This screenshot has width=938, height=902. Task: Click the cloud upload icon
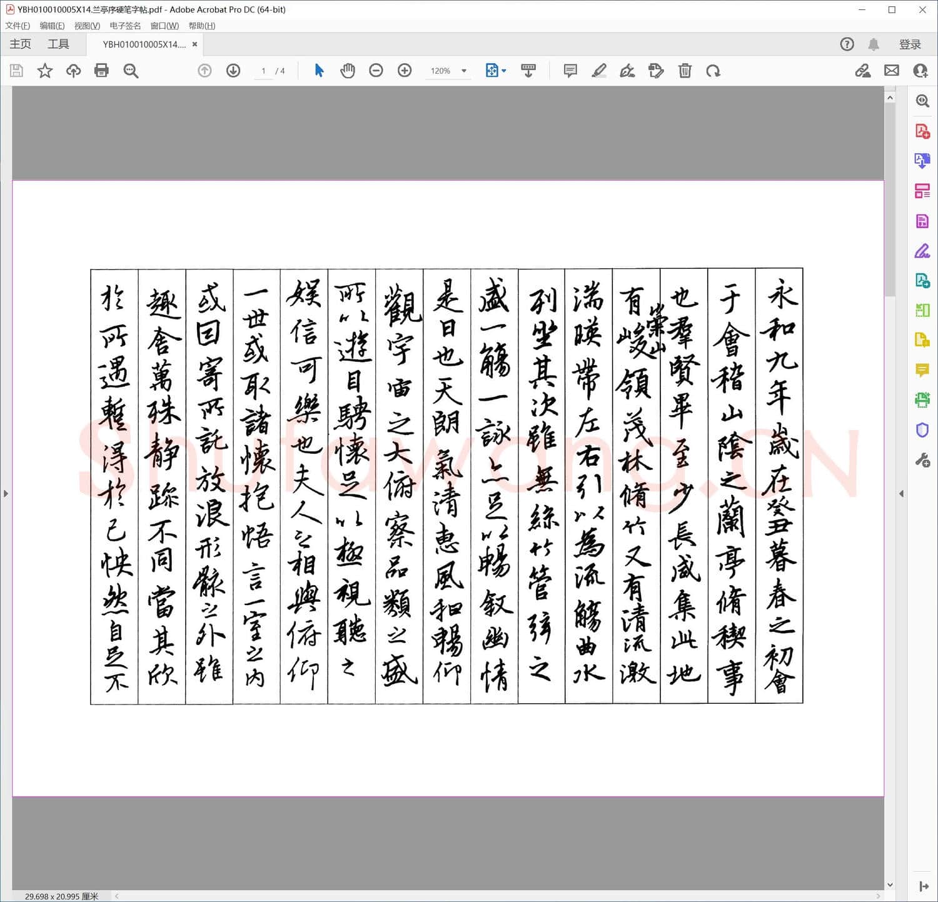(73, 71)
